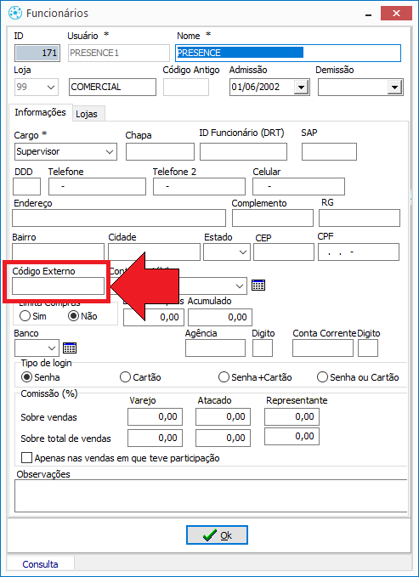
Task: Open the Estado dropdown
Action: [242, 252]
